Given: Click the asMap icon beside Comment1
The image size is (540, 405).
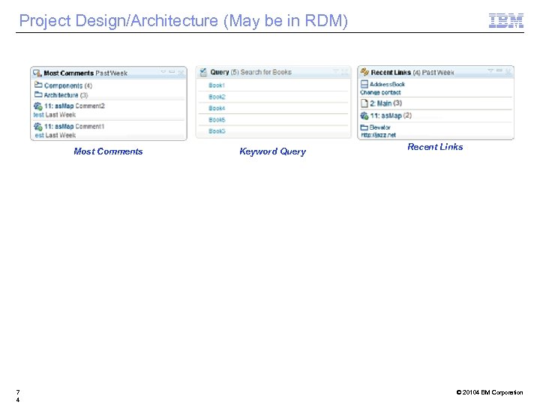Looking at the screenshot, I should point(38,127).
